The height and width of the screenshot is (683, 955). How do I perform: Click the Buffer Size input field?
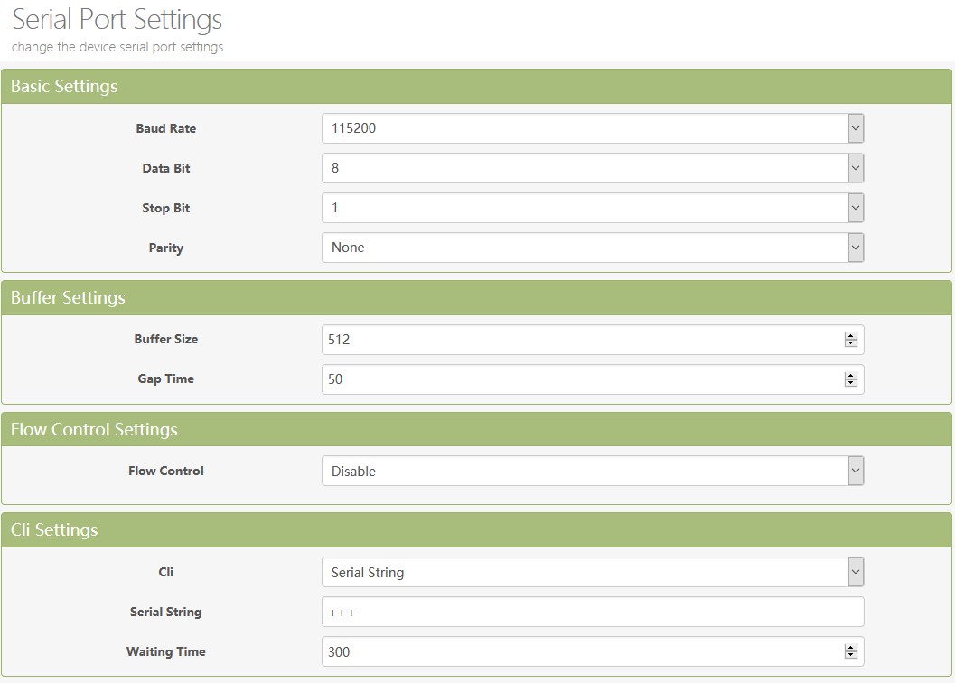[578, 340]
